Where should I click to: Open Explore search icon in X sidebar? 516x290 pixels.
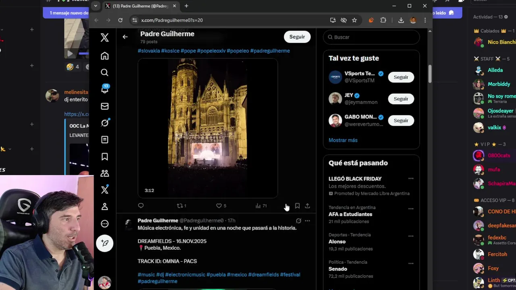(105, 72)
